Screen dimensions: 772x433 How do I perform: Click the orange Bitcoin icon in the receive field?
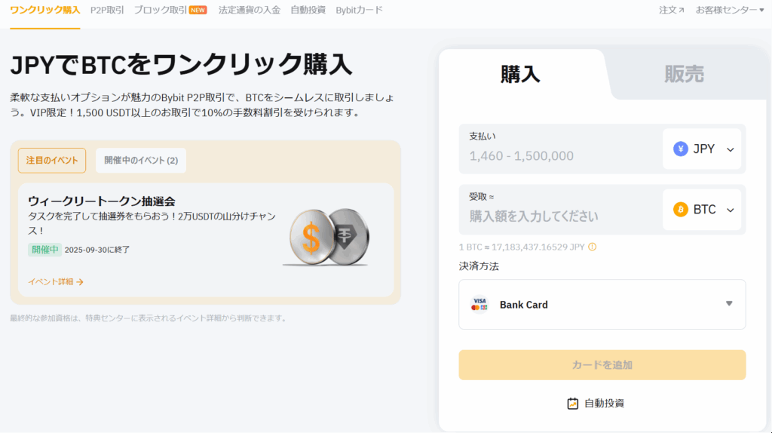pyautogui.click(x=680, y=210)
